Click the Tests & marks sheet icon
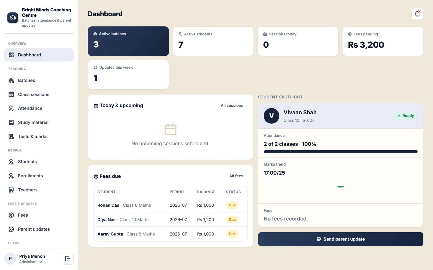433x270 pixels. coord(11,136)
